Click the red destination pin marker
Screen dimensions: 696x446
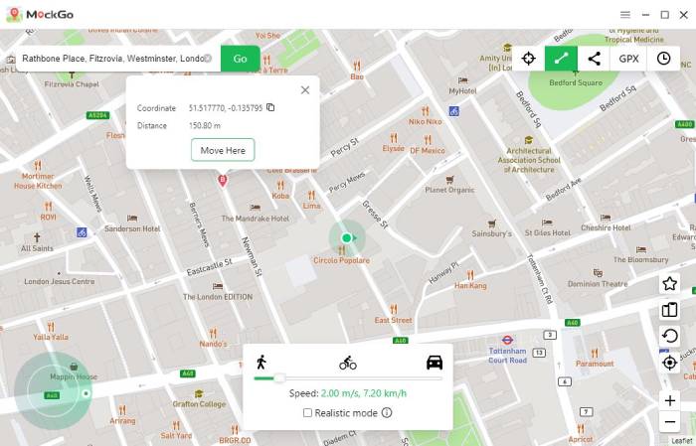(223, 181)
